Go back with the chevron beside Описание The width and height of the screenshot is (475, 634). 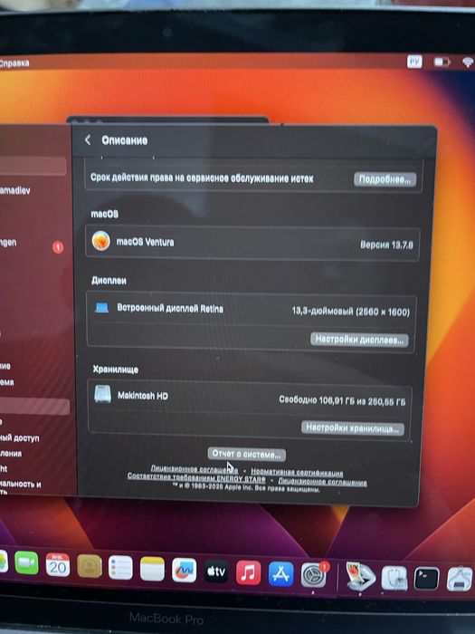pyautogui.click(x=88, y=140)
